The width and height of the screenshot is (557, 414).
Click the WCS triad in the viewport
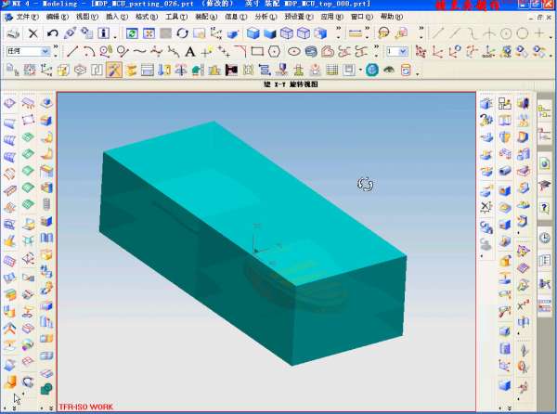pos(262,245)
